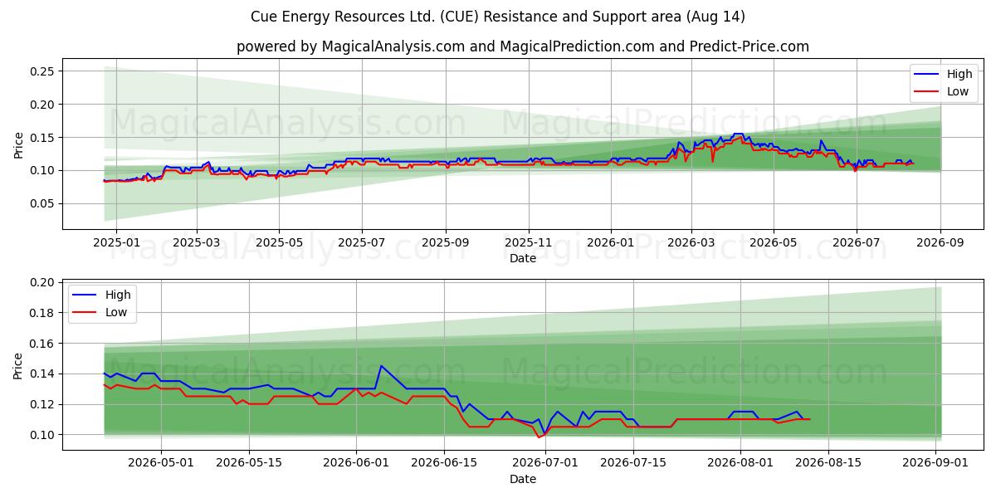The image size is (996, 498).
Task: Click the '2026-07-15' date tick label
Action: pyautogui.click(x=634, y=462)
